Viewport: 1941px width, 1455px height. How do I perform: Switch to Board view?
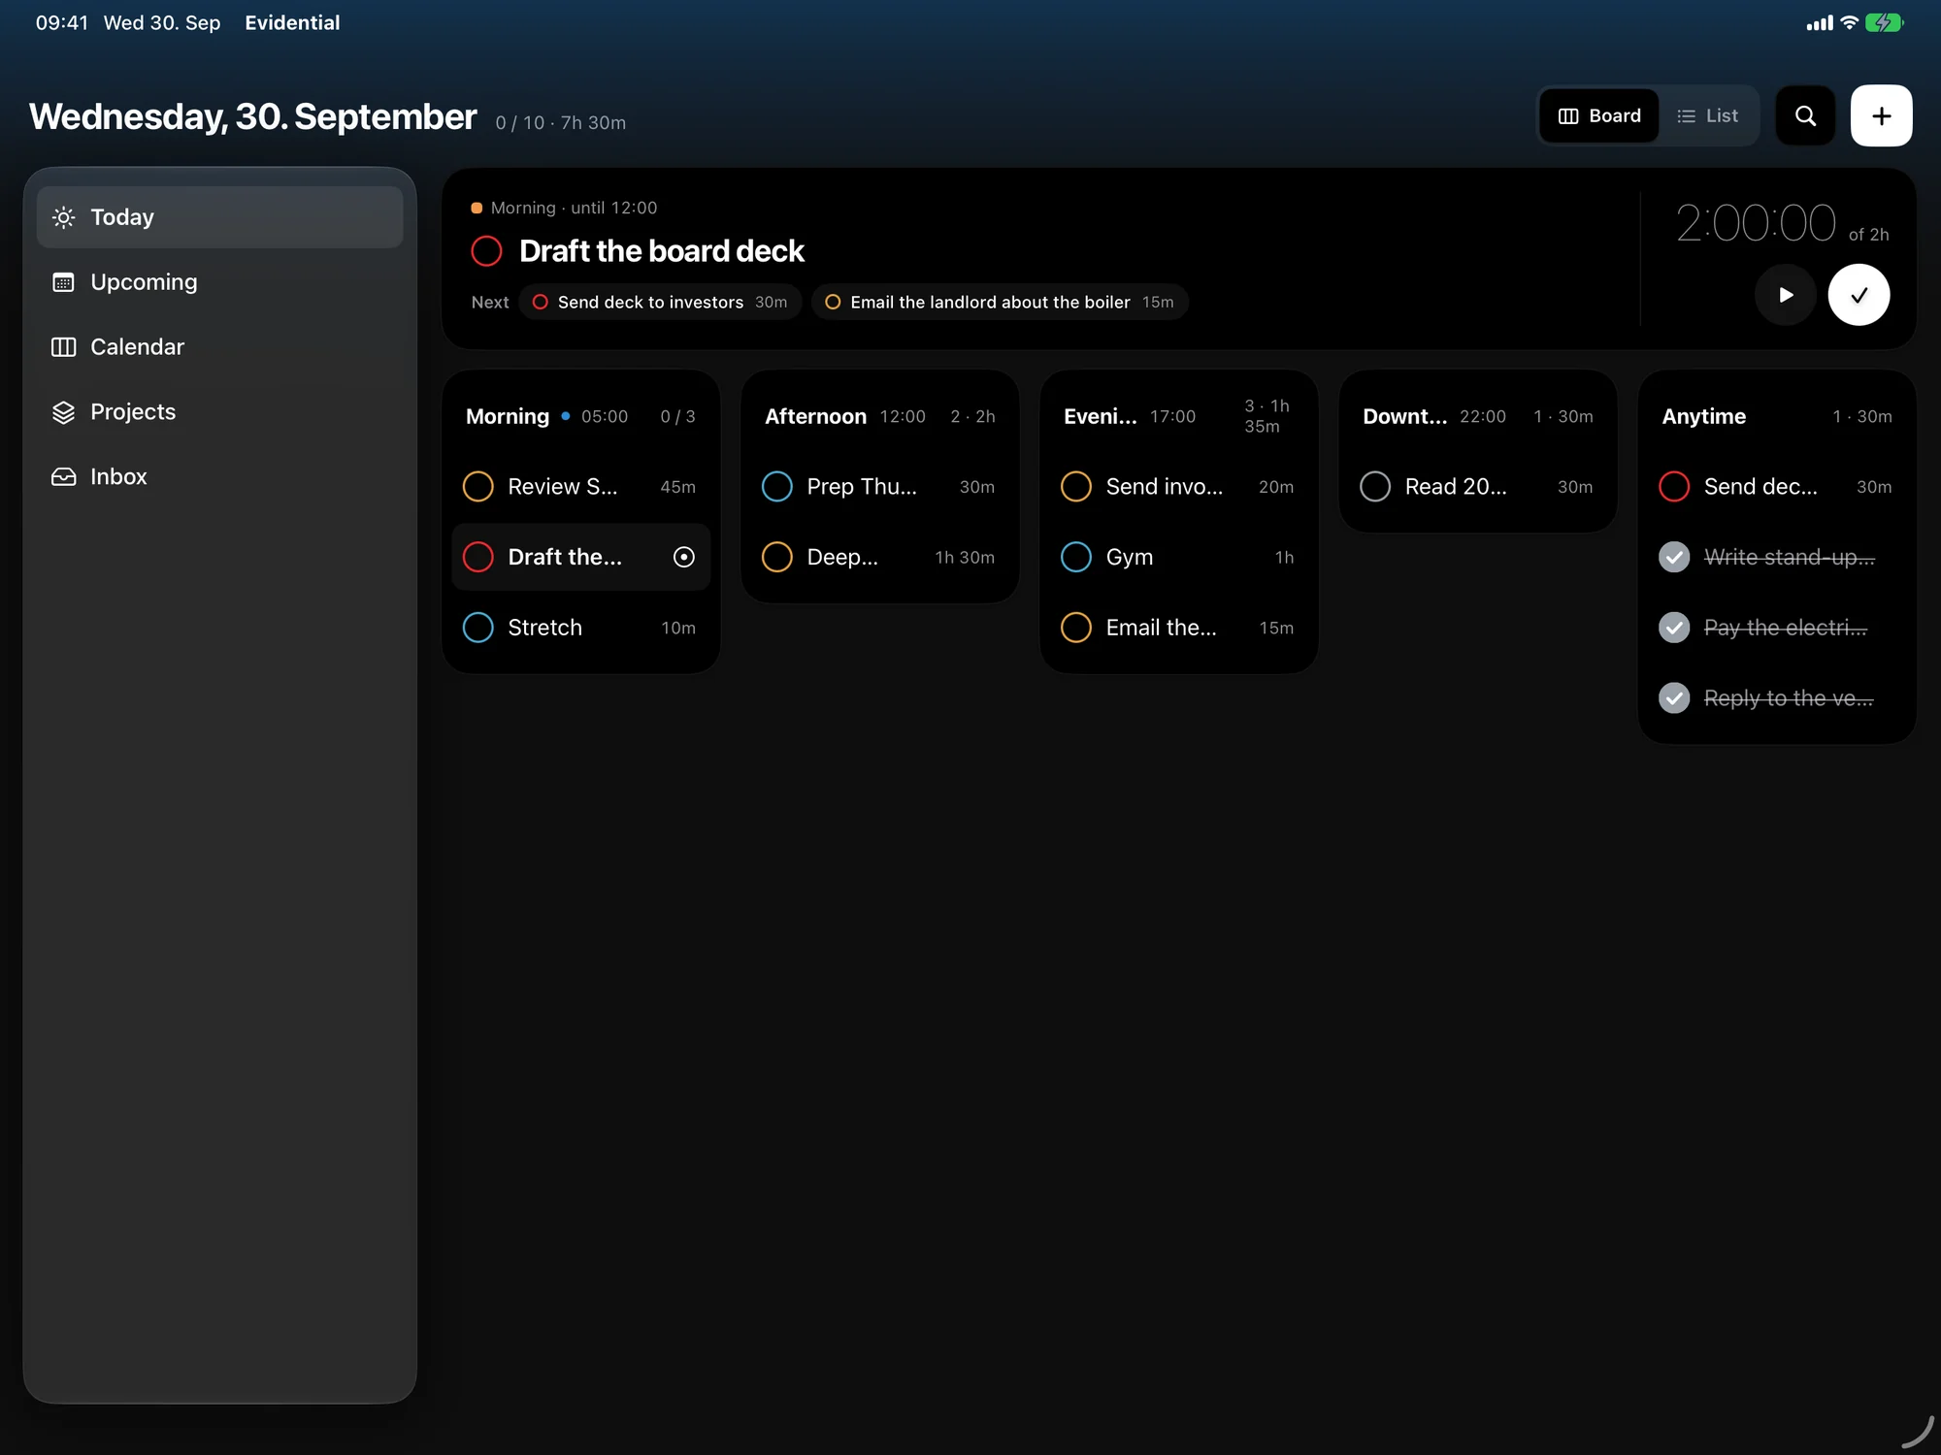[1599, 115]
